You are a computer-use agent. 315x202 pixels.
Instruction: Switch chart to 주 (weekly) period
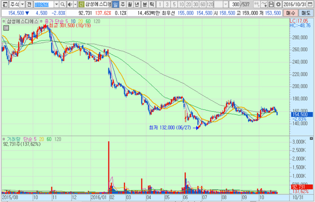click(123, 4)
